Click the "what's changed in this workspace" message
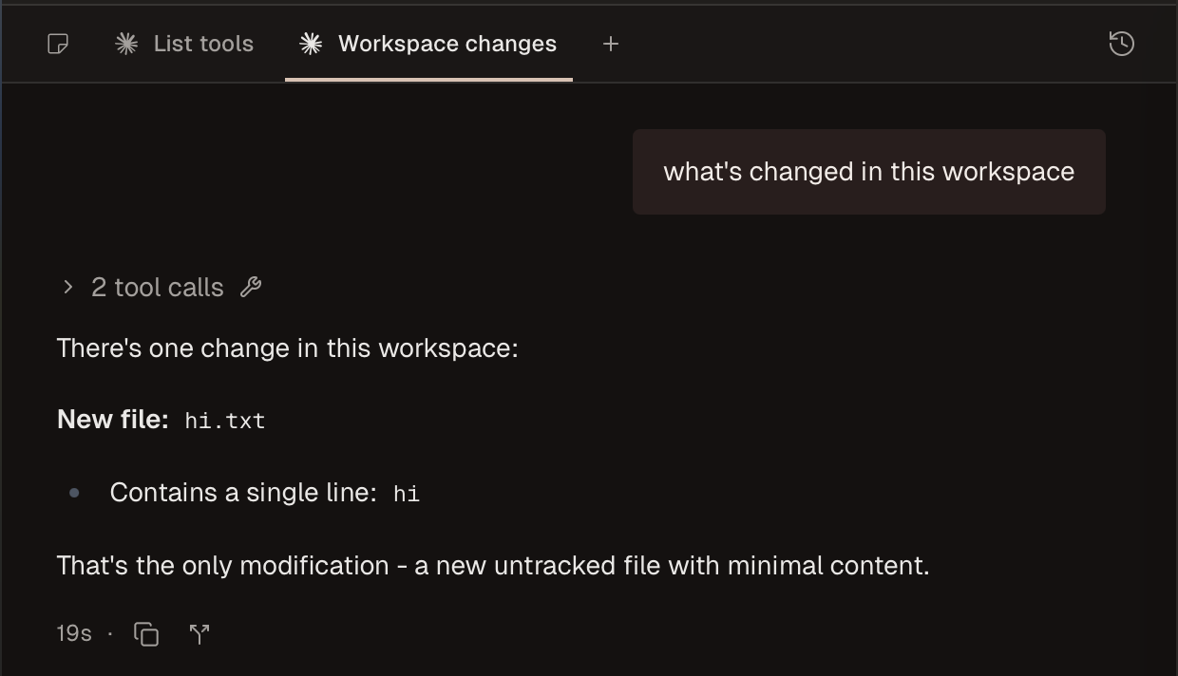 click(x=868, y=172)
